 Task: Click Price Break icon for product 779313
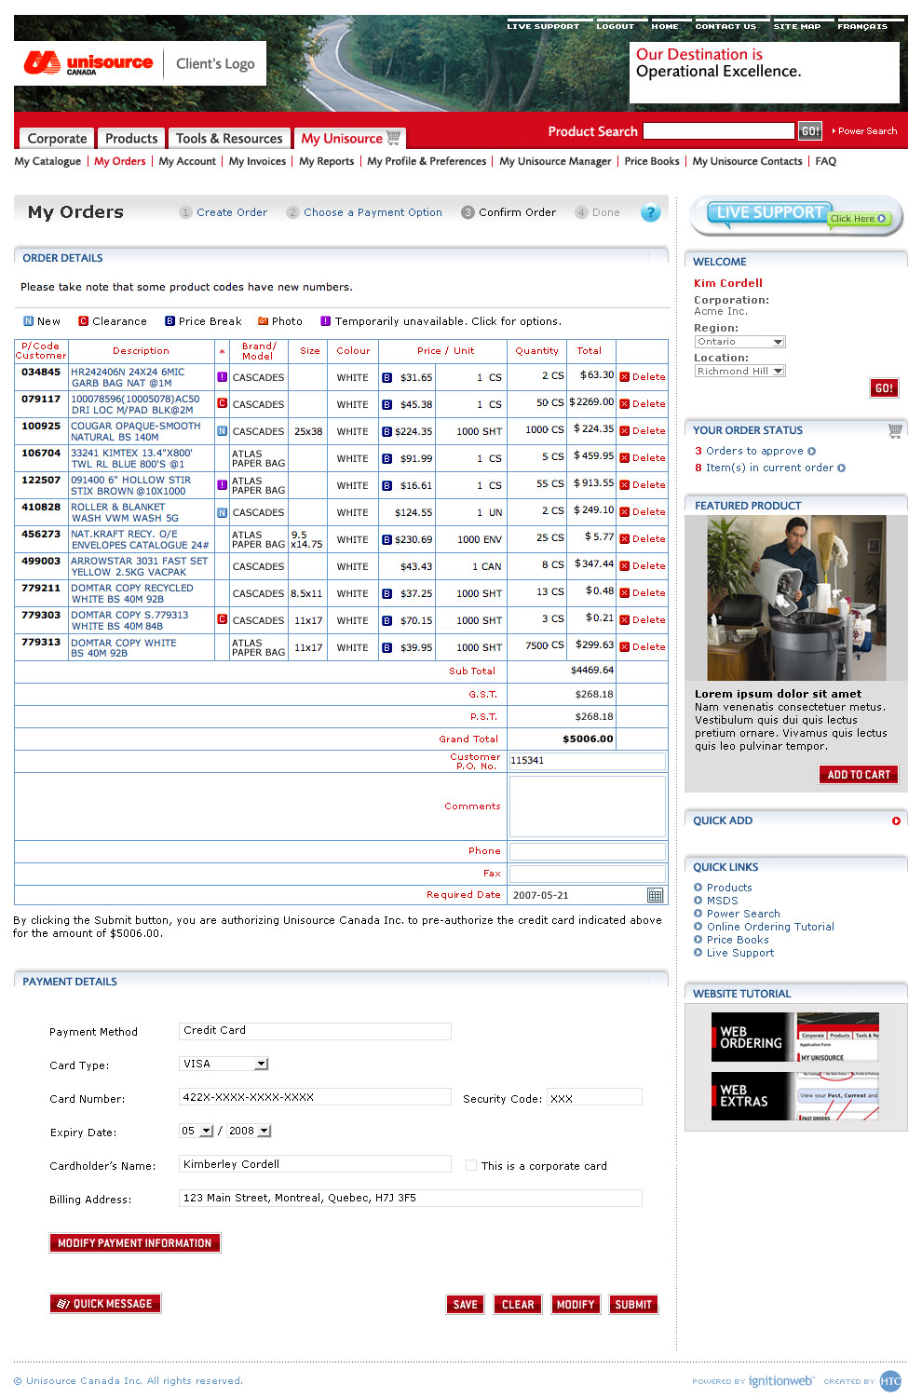(386, 647)
